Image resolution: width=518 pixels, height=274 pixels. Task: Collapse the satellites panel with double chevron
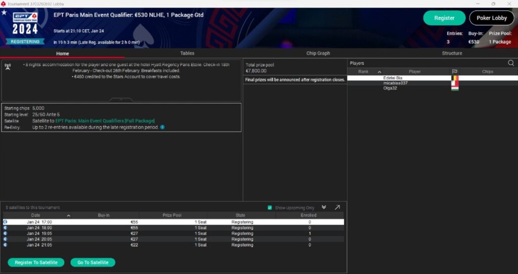point(324,207)
